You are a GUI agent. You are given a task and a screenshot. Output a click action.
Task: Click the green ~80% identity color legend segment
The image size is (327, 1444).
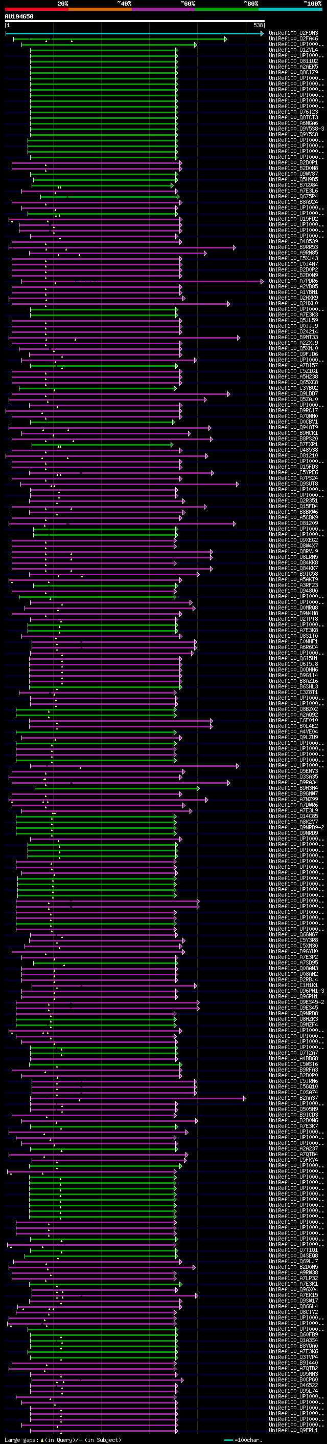[x=227, y=10]
